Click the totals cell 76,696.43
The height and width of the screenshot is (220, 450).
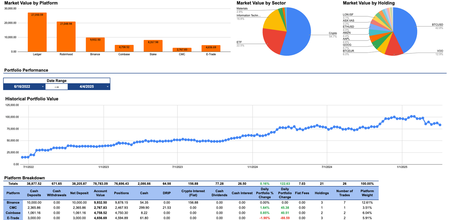pyautogui.click(x=121, y=184)
